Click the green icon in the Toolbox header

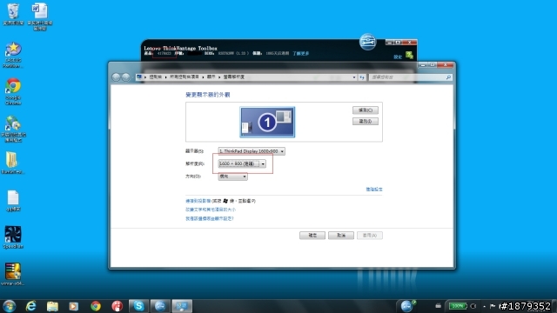409,55
